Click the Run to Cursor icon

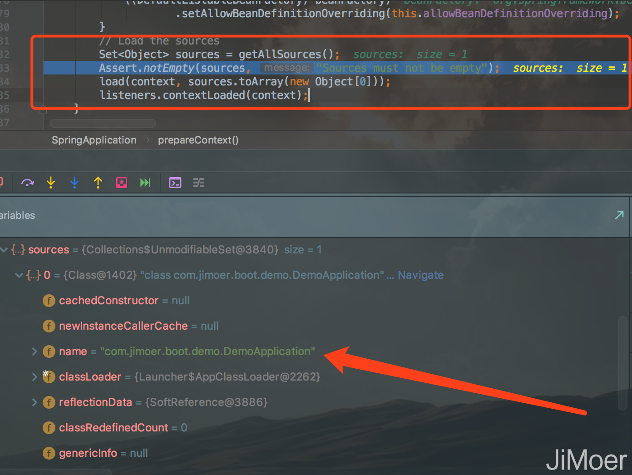pyautogui.click(x=145, y=183)
